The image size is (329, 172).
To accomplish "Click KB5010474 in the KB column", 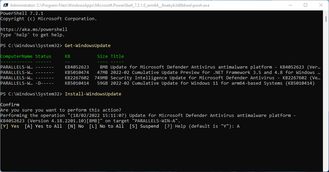I will click(x=77, y=72).
